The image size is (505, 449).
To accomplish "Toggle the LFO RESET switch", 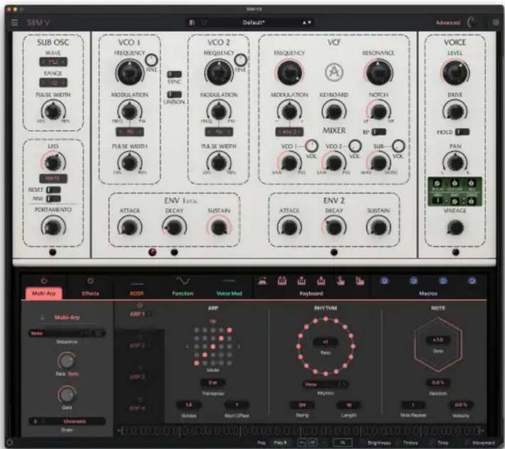I will (53, 190).
